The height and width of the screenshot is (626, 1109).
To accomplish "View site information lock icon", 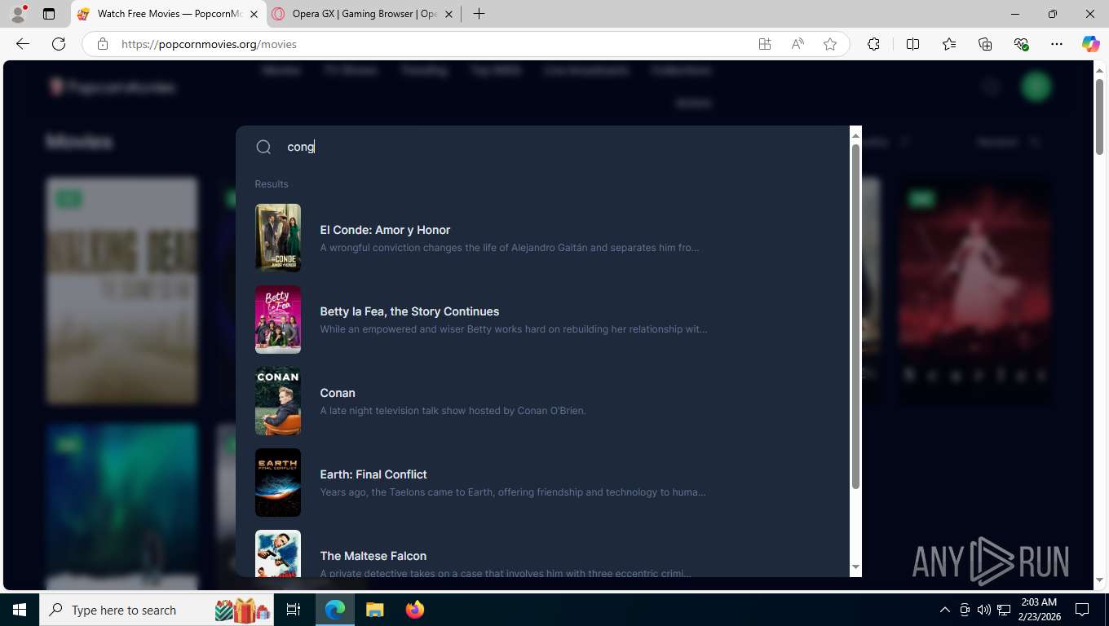I will (x=103, y=44).
